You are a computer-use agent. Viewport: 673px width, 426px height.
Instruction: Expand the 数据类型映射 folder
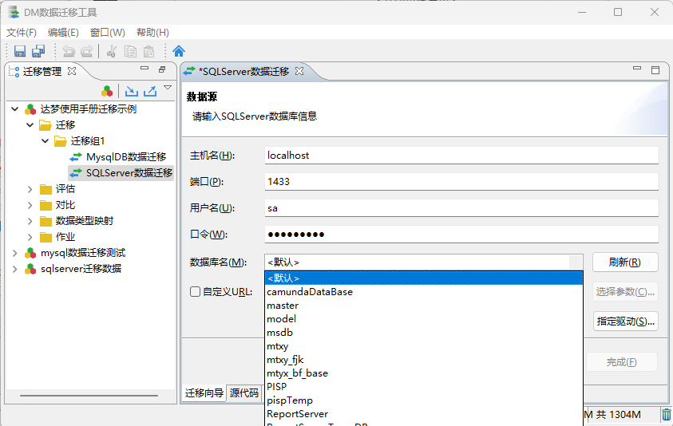30,221
